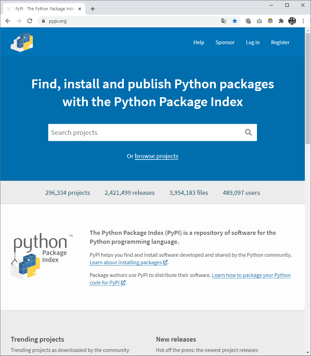The height and width of the screenshot is (356, 311).
Task: Click the 296,334 projects statistic
Action: (67, 193)
